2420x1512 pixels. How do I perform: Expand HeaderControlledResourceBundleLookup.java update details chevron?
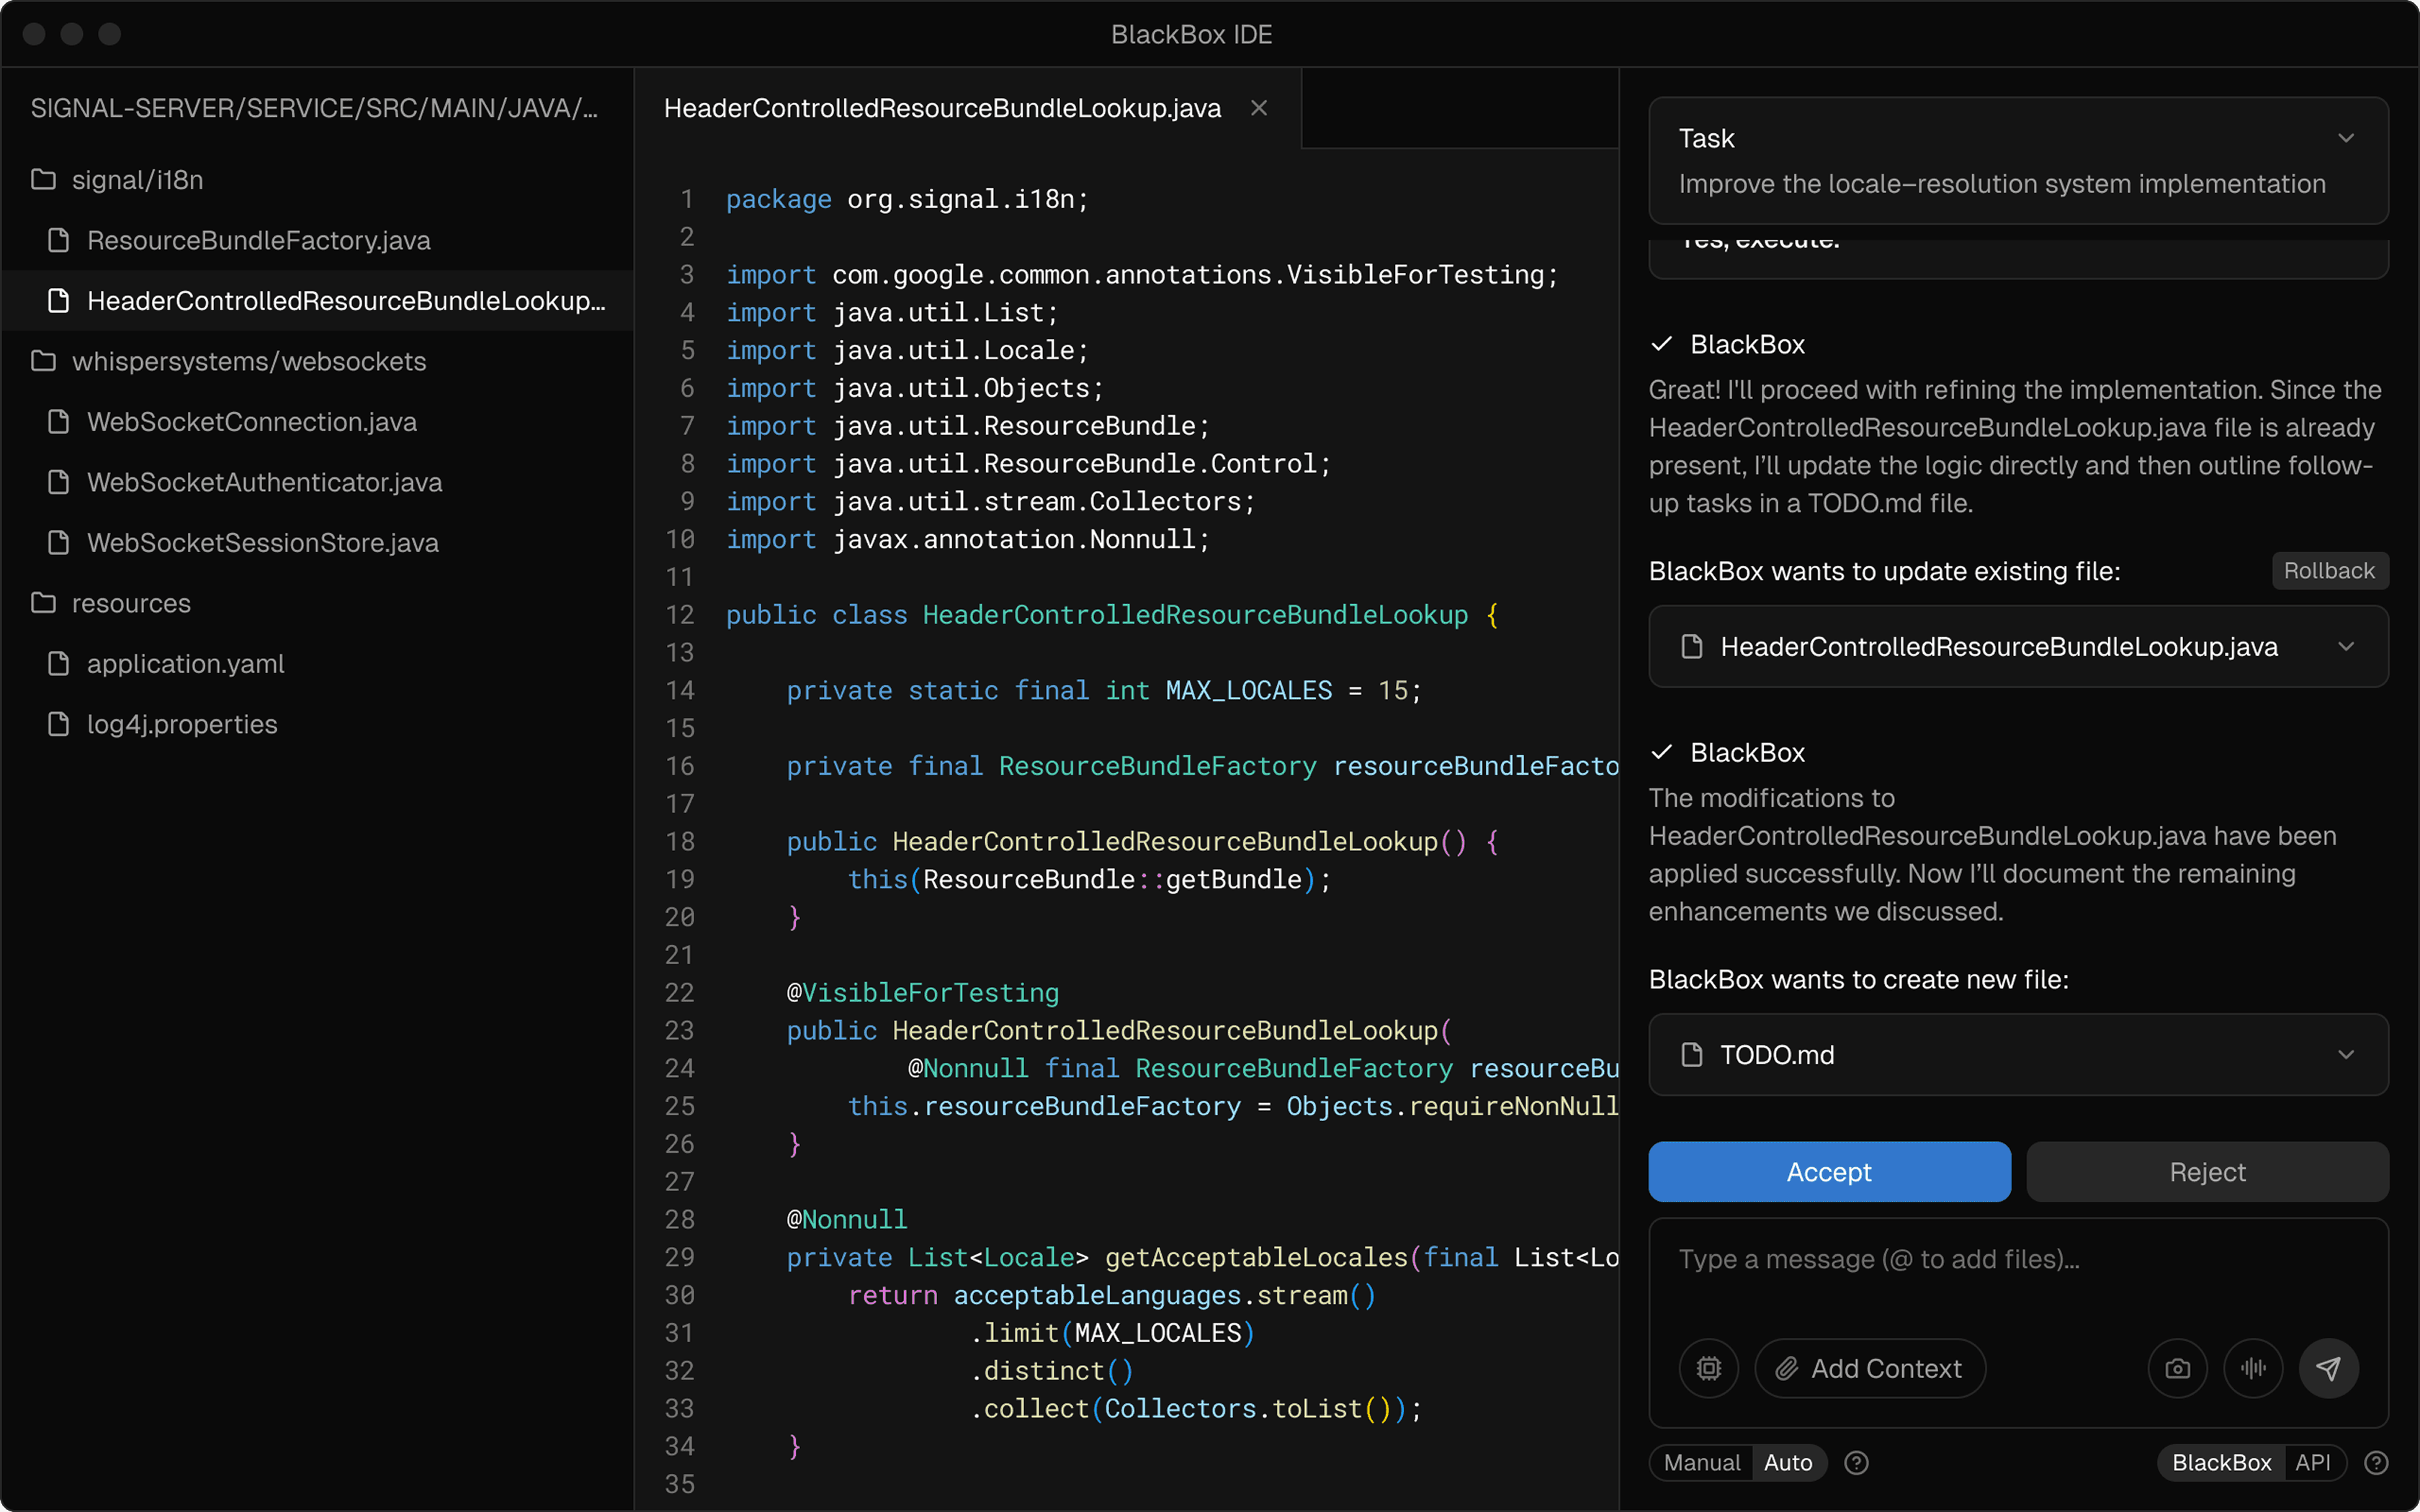(x=2346, y=647)
